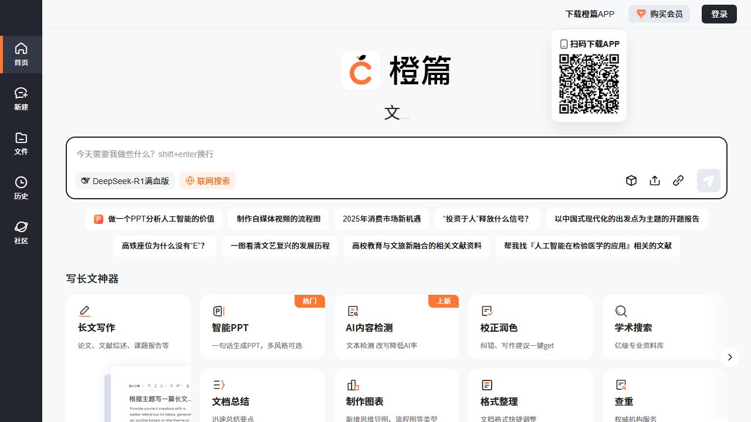Open the 智能PPT card title
Screen dimensions: 751x422
pos(230,328)
